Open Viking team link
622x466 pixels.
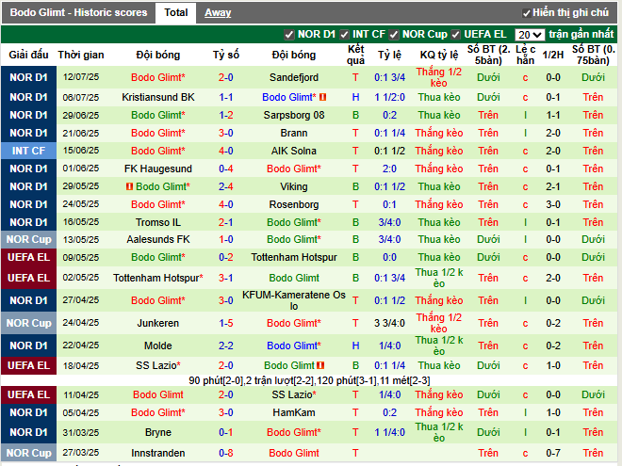tap(294, 186)
